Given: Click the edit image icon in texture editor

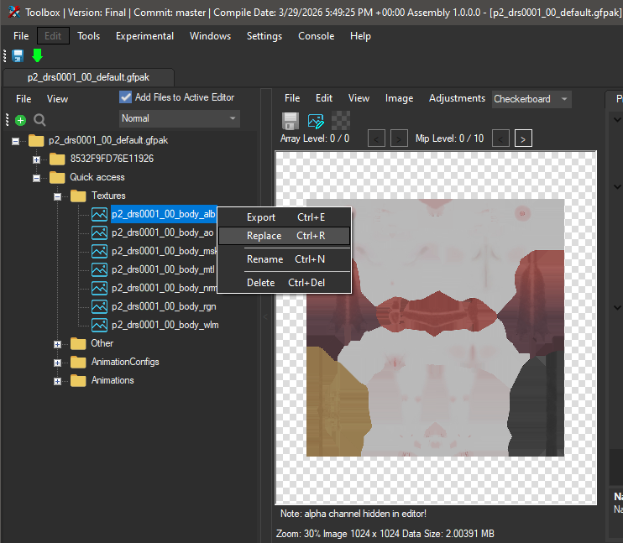Looking at the screenshot, I should point(316,121).
